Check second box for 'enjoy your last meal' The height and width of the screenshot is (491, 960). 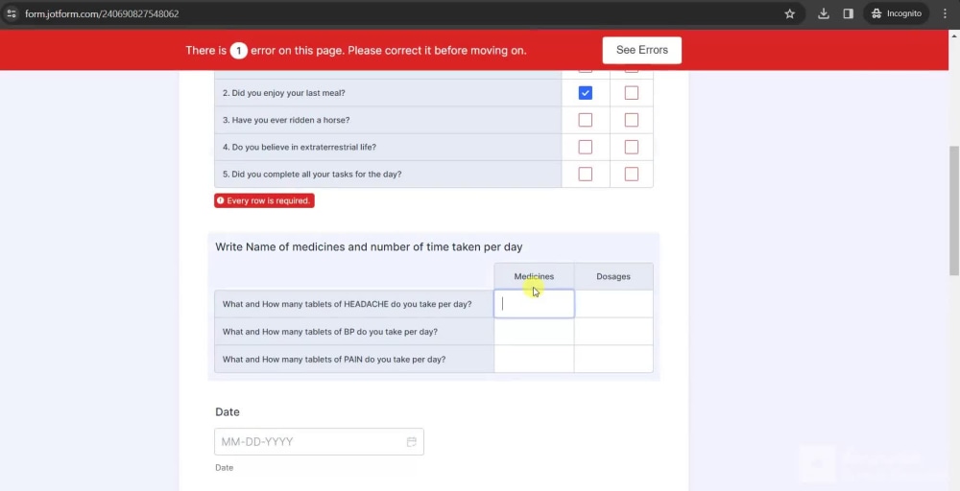[632, 93]
